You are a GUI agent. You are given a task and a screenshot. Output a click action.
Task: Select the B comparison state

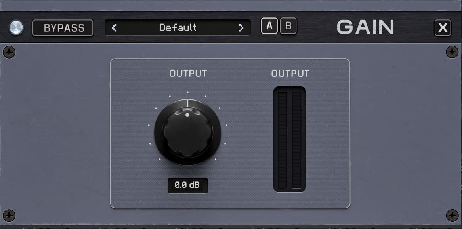click(x=288, y=26)
